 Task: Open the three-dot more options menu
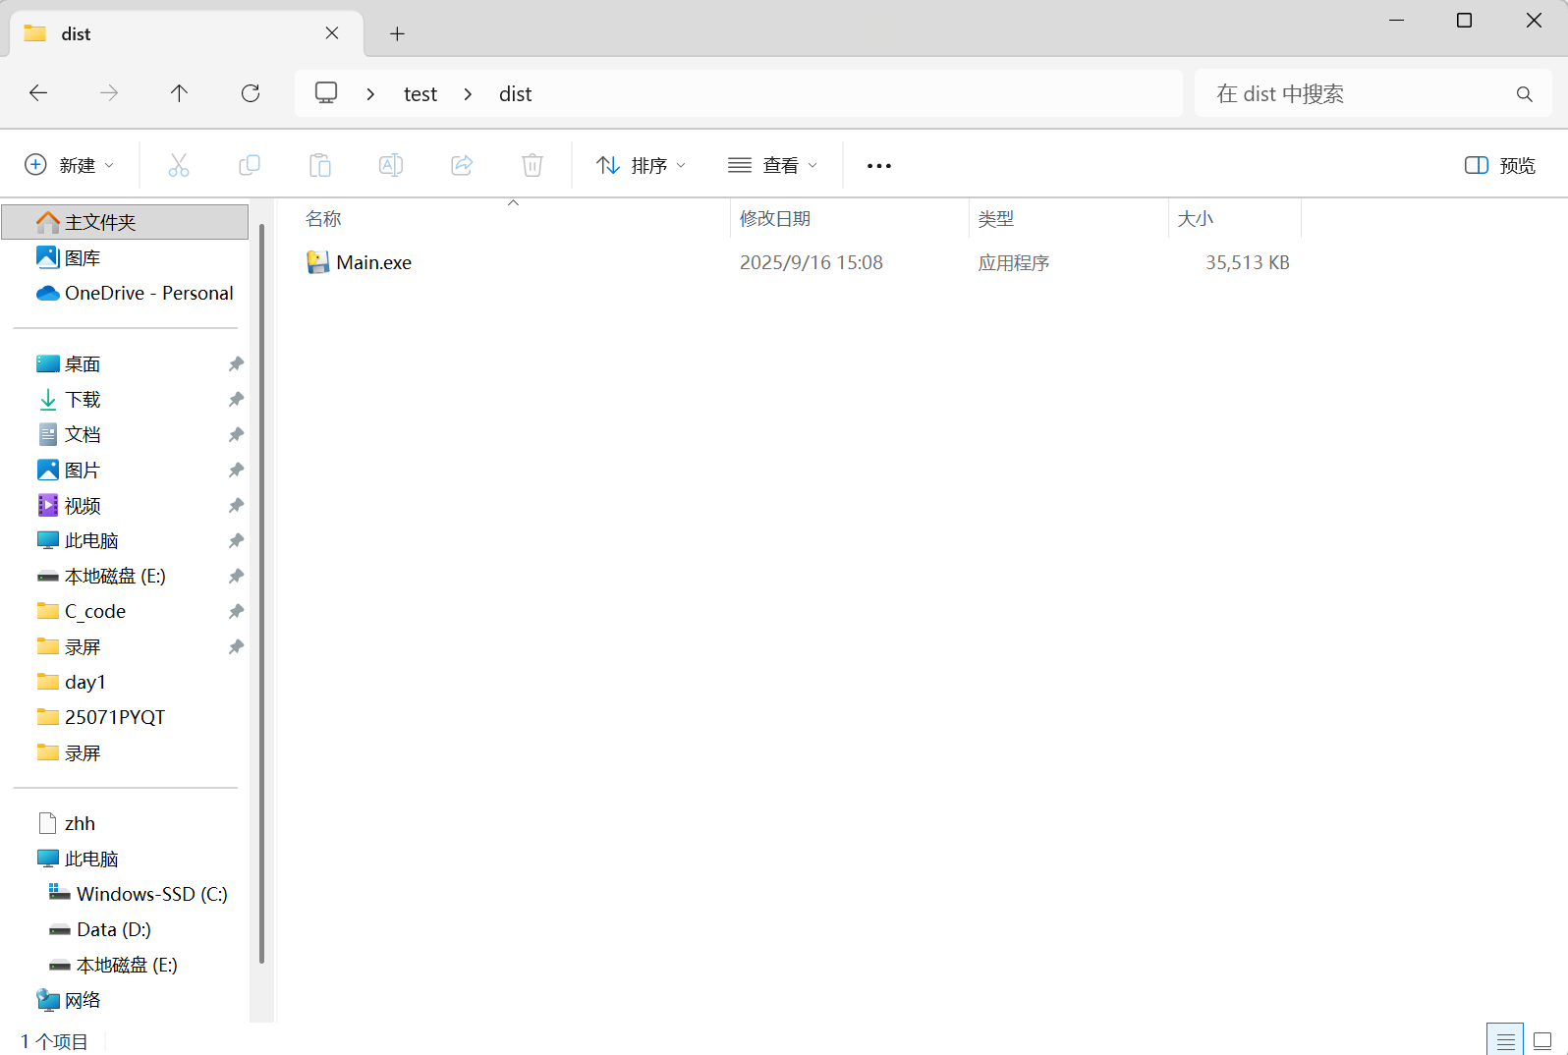(x=879, y=166)
